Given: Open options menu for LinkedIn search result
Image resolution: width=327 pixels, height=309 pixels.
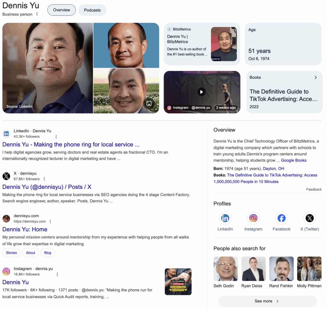Looking at the screenshot, I should [56, 137].
